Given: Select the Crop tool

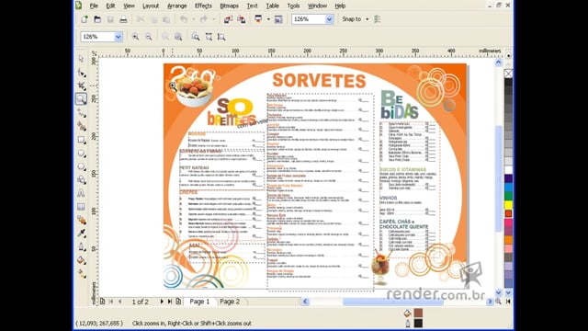Looking at the screenshot, I should (81, 86).
